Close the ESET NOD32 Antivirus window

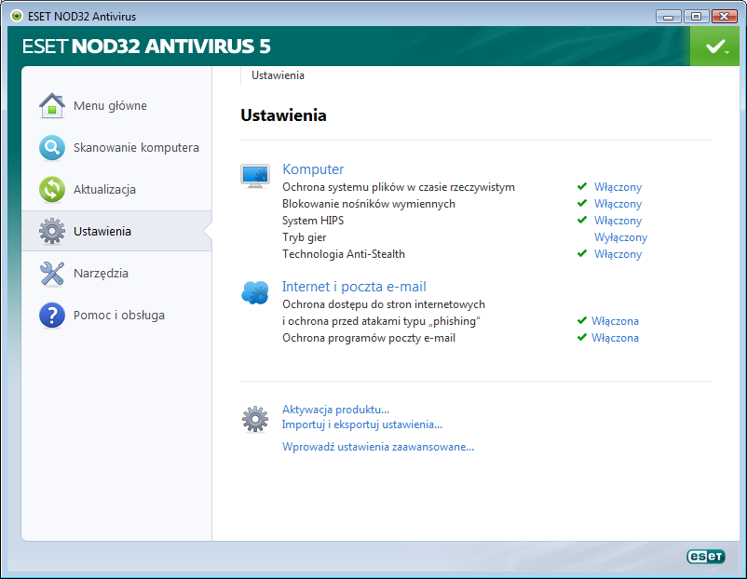724,17
